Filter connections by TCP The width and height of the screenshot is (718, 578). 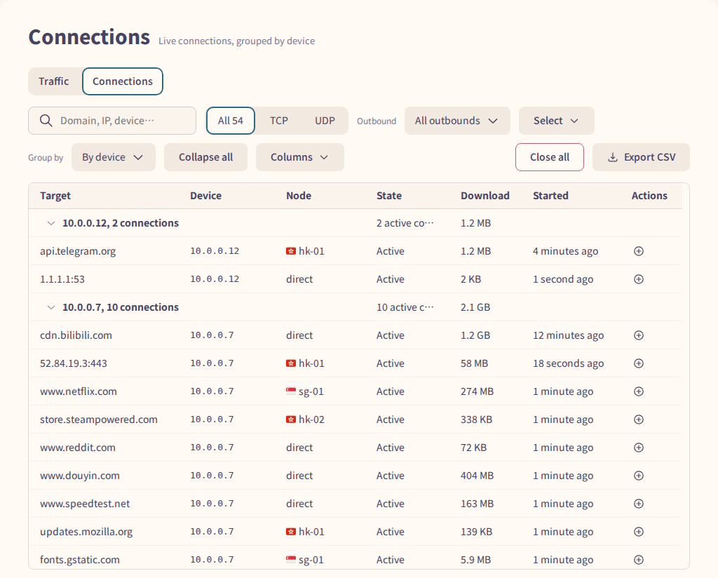point(279,121)
